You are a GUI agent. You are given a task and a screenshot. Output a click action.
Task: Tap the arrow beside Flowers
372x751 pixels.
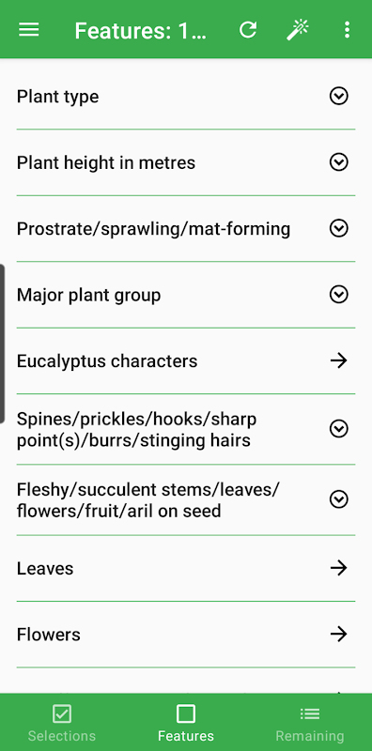pyautogui.click(x=339, y=635)
